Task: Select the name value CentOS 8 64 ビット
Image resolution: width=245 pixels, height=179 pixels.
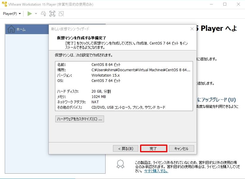Action: pyautogui.click(x=106, y=65)
